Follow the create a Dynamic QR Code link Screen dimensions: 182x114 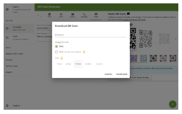tap(134, 20)
